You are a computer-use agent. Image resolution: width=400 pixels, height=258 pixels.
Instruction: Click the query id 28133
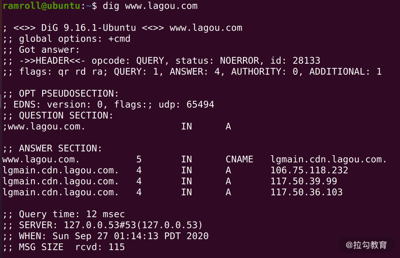[306, 61]
